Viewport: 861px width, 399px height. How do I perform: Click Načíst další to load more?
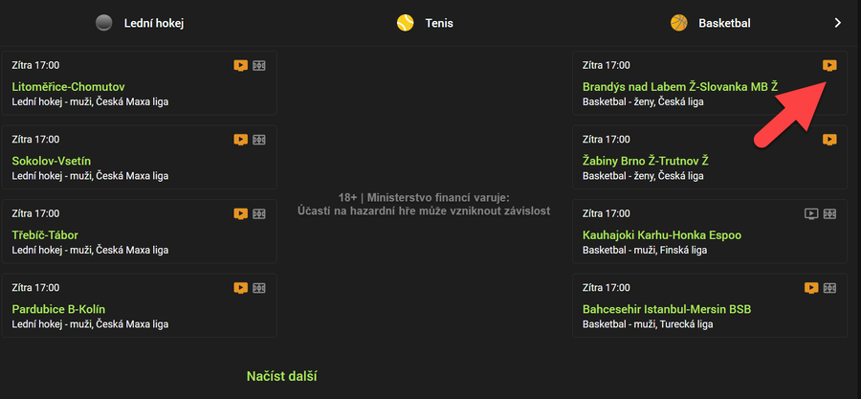[x=282, y=376]
